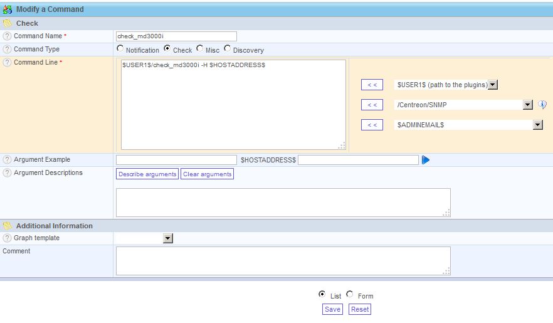
Task: Click the Clear arguments button
Action: (208, 174)
